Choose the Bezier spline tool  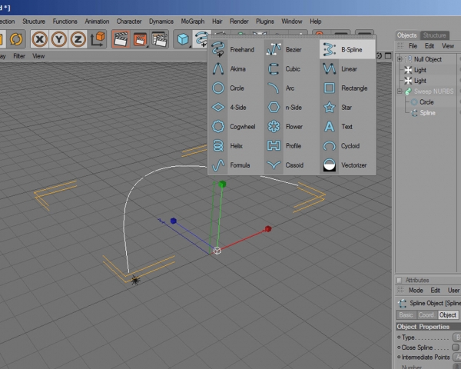[x=290, y=49]
